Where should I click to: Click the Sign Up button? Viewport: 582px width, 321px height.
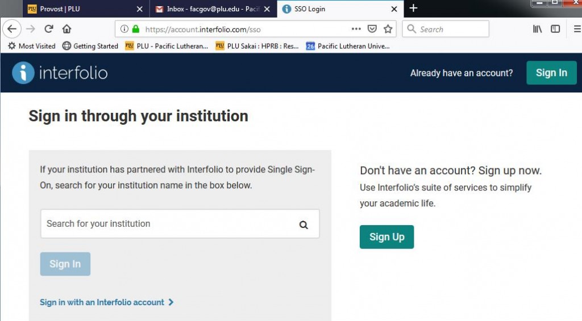pos(386,237)
